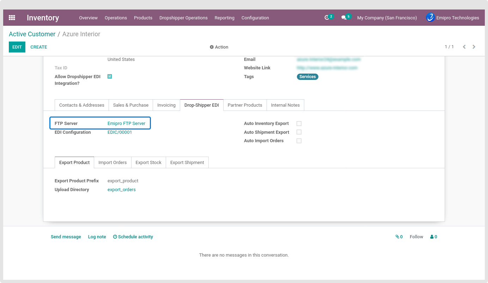488x283 pixels.
Task: Toggle the Auto Import Orders checkbox
Action: 299,141
